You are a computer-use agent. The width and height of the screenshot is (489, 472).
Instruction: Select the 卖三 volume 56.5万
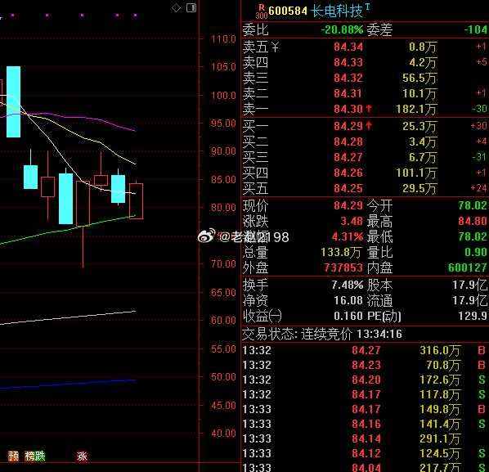(x=419, y=78)
